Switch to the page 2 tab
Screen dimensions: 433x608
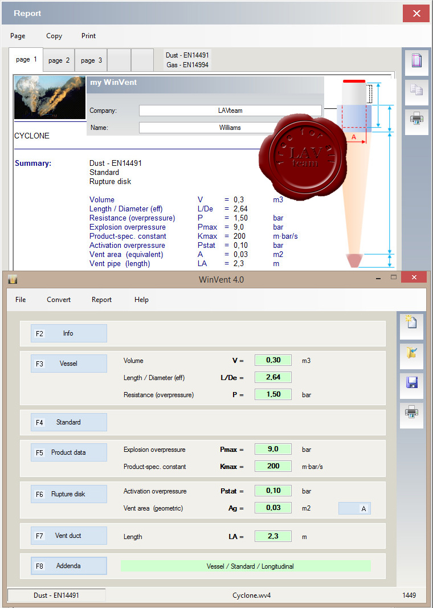click(x=59, y=60)
